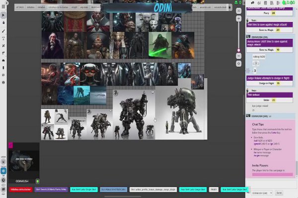
Task: Click red Initiative roll macro button
Action: click(21, 190)
